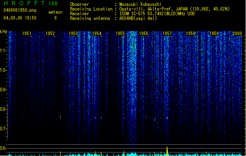246x156 pixels.
Task: Click the 1956 time marker
Action: click(144, 34)
